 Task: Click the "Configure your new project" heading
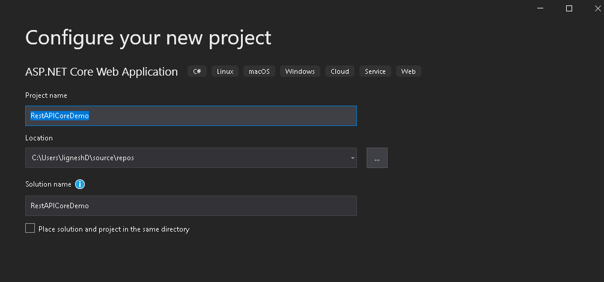(148, 38)
